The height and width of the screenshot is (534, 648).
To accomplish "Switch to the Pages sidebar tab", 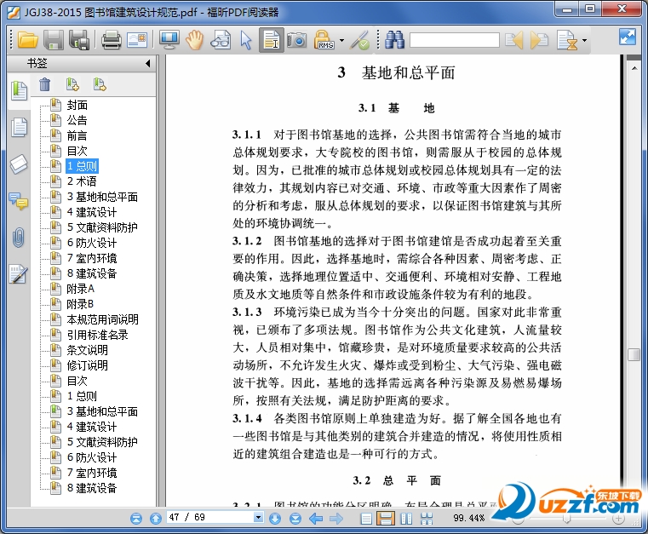I will pyautogui.click(x=19, y=127).
